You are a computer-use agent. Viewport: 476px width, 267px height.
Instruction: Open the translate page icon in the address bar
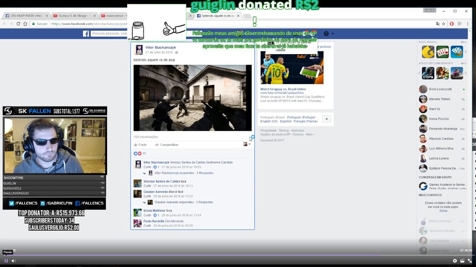pyautogui.click(x=438, y=24)
